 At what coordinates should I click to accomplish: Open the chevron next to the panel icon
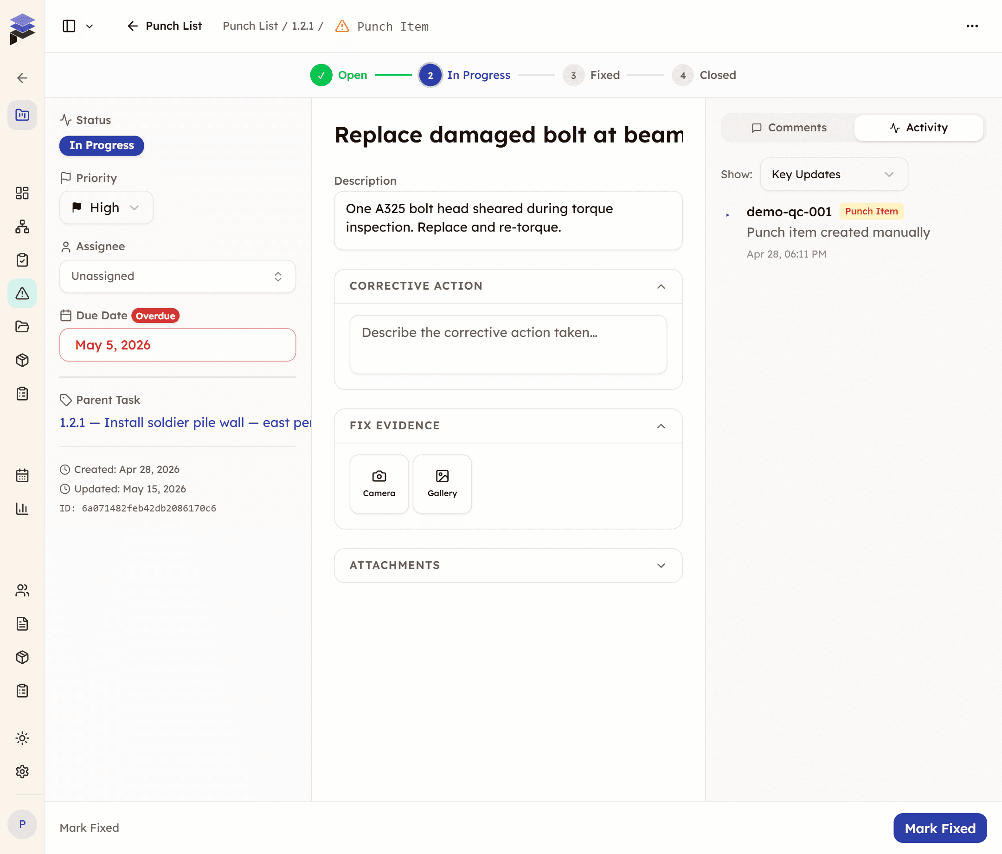[90, 26]
